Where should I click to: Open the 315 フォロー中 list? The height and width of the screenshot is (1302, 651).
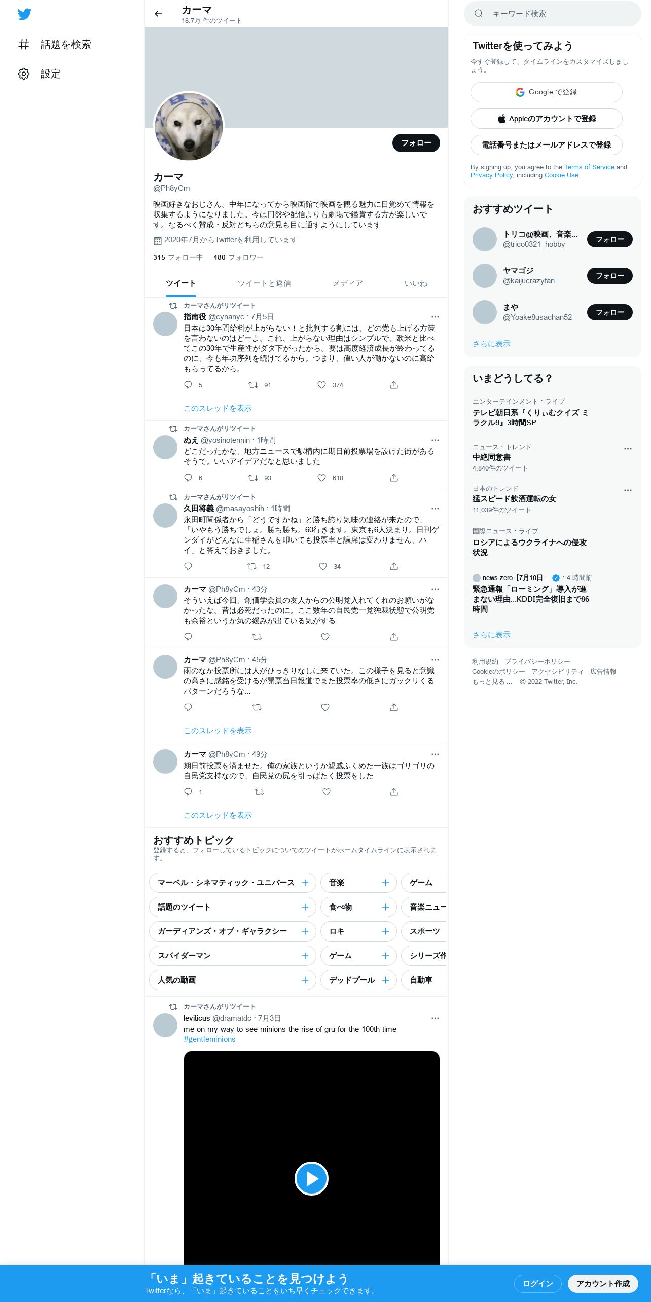pyautogui.click(x=178, y=257)
